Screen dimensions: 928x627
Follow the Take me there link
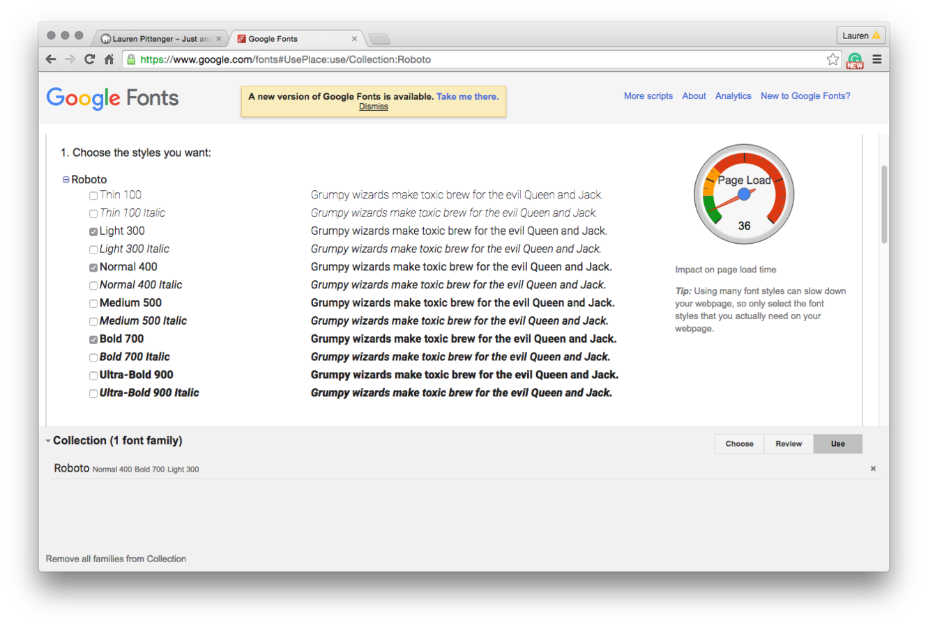pyautogui.click(x=467, y=97)
